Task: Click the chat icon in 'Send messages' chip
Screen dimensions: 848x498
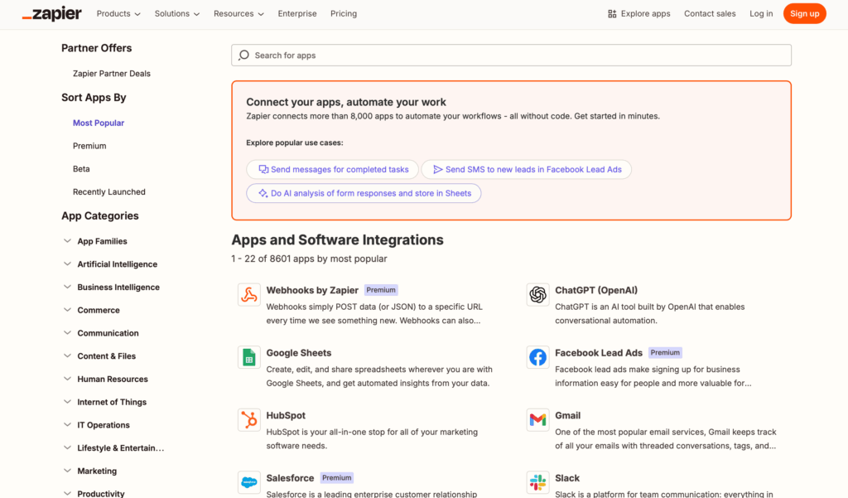Action: point(263,169)
